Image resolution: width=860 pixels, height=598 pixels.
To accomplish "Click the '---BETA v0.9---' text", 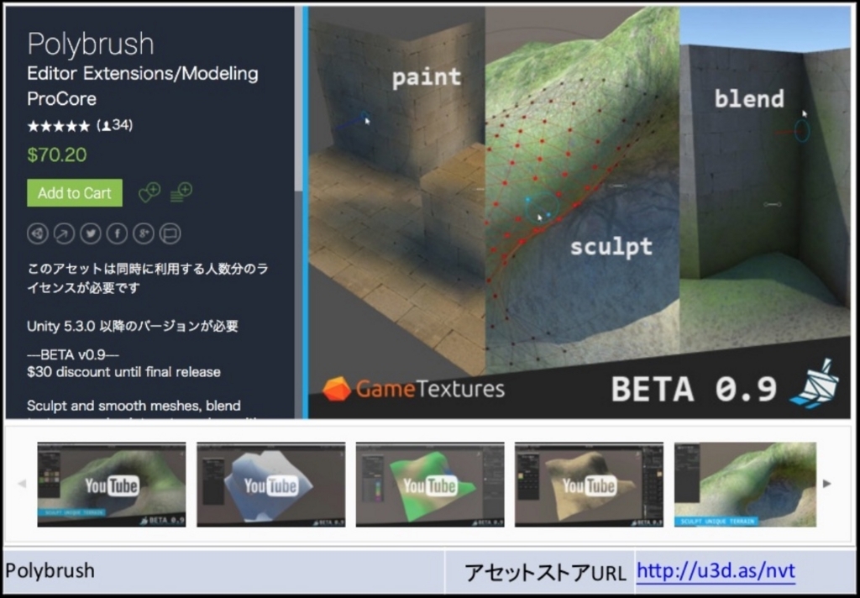I will (x=73, y=354).
